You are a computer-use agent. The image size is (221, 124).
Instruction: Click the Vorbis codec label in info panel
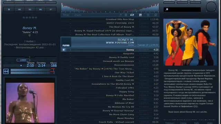(x=30, y=41)
